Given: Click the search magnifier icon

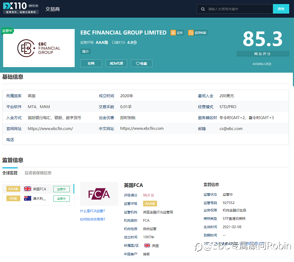Looking at the screenshot, I should pyautogui.click(x=203, y=9).
